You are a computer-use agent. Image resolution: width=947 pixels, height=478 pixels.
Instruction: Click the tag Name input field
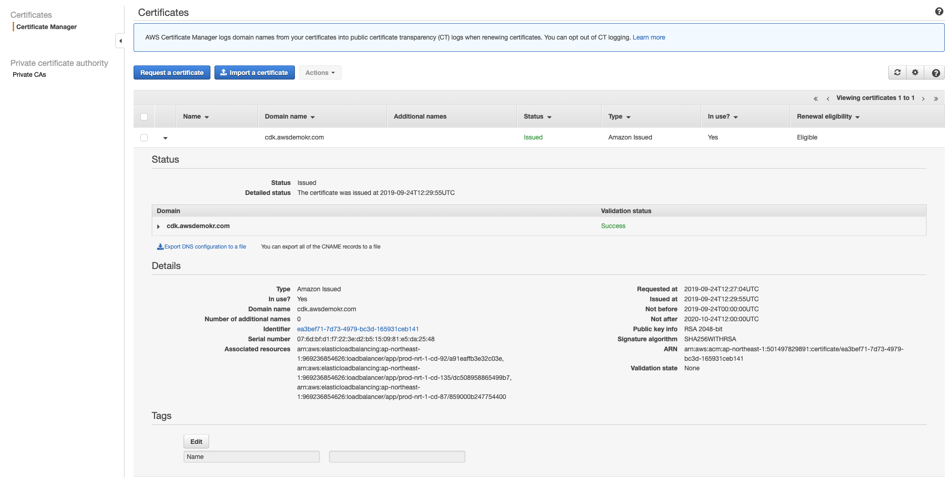click(x=252, y=457)
